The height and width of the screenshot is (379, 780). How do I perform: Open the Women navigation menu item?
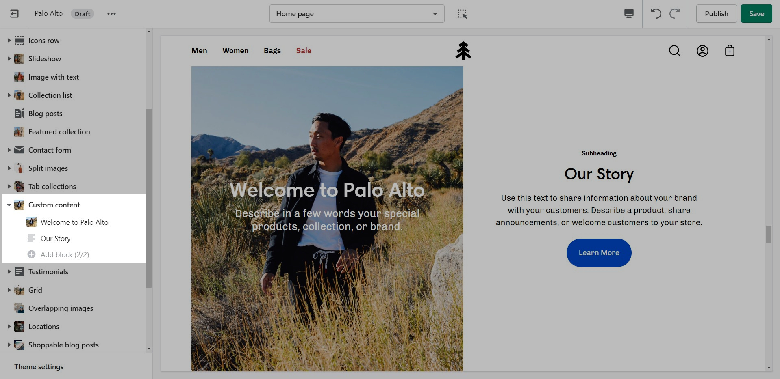tap(235, 51)
